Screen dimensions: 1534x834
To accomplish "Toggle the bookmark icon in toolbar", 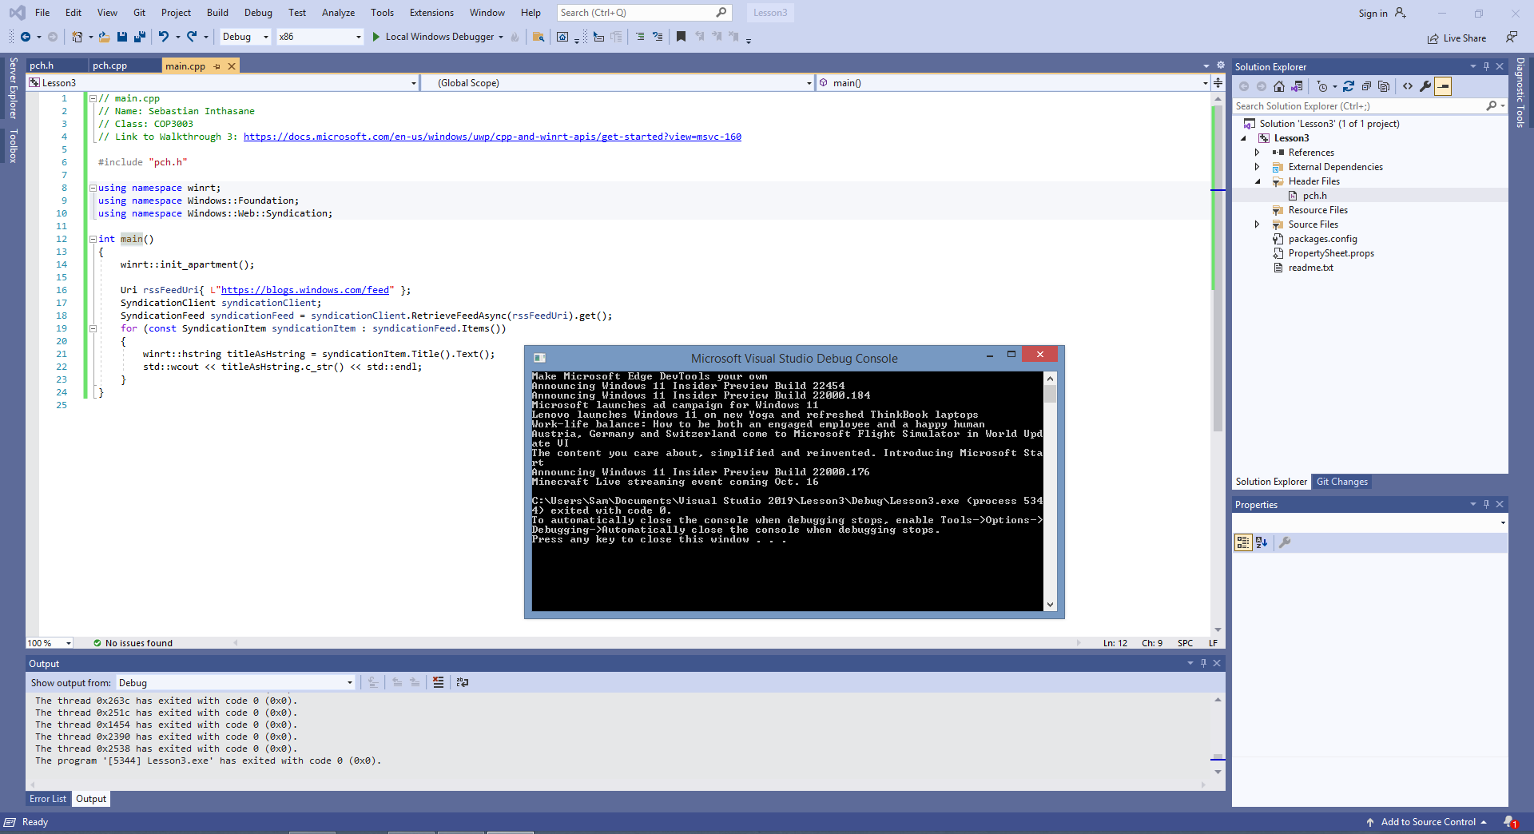I will click(x=682, y=37).
